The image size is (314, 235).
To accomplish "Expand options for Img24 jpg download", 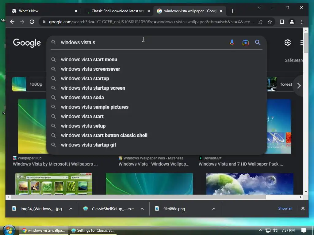I will [71, 209].
